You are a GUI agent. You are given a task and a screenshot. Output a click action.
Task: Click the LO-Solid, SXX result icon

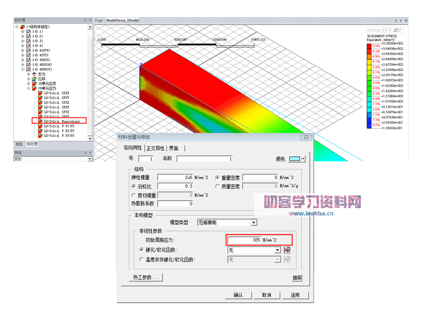pos(40,93)
